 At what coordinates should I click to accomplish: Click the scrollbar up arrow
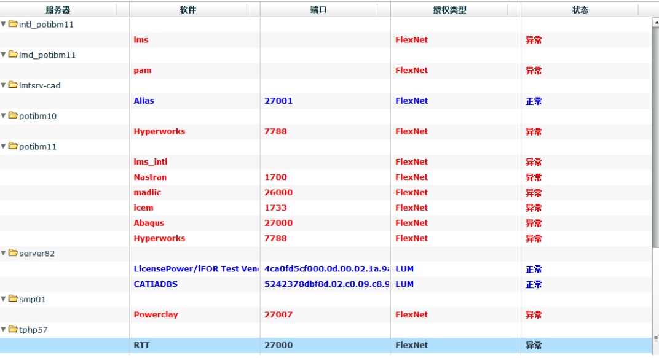tap(655, 22)
